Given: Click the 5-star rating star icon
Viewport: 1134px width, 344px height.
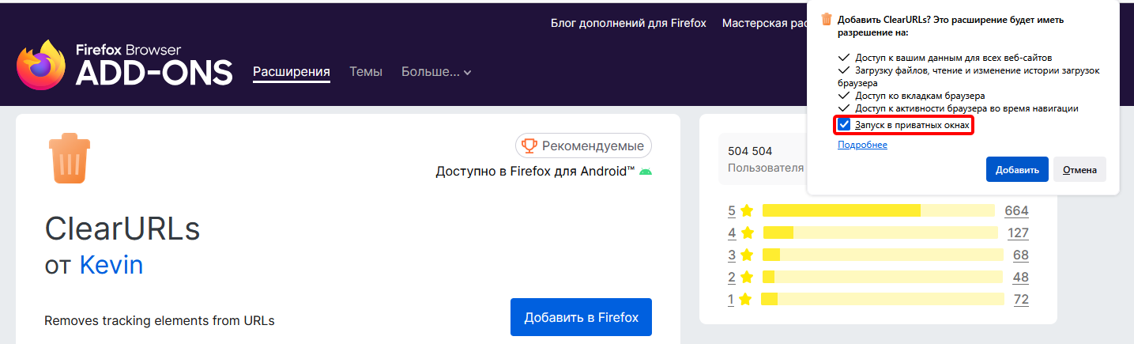Looking at the screenshot, I should (x=747, y=210).
